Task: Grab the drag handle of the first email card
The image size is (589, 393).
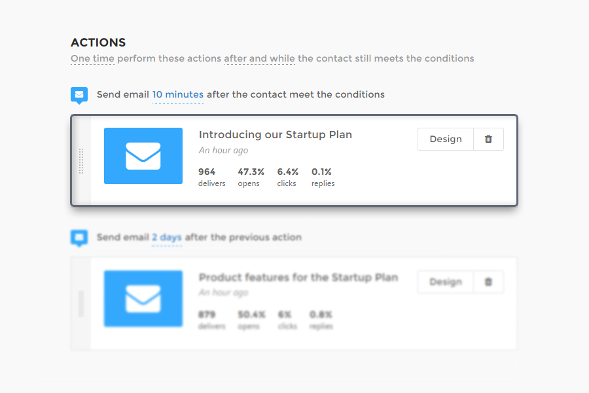Action: tap(81, 161)
